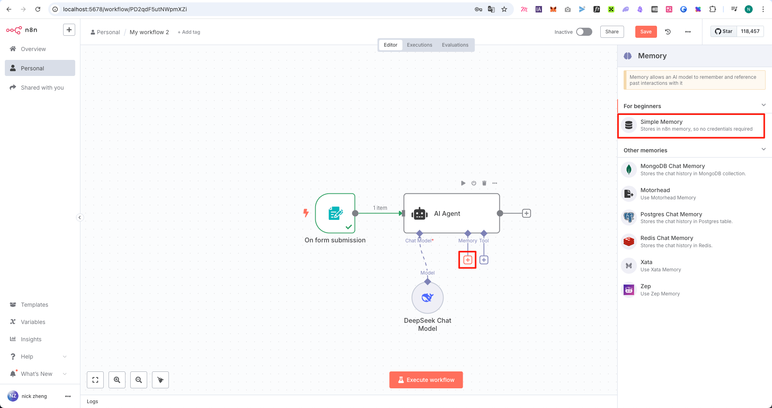
Task: Add a Tool sub-node plus button
Action: pyautogui.click(x=484, y=260)
